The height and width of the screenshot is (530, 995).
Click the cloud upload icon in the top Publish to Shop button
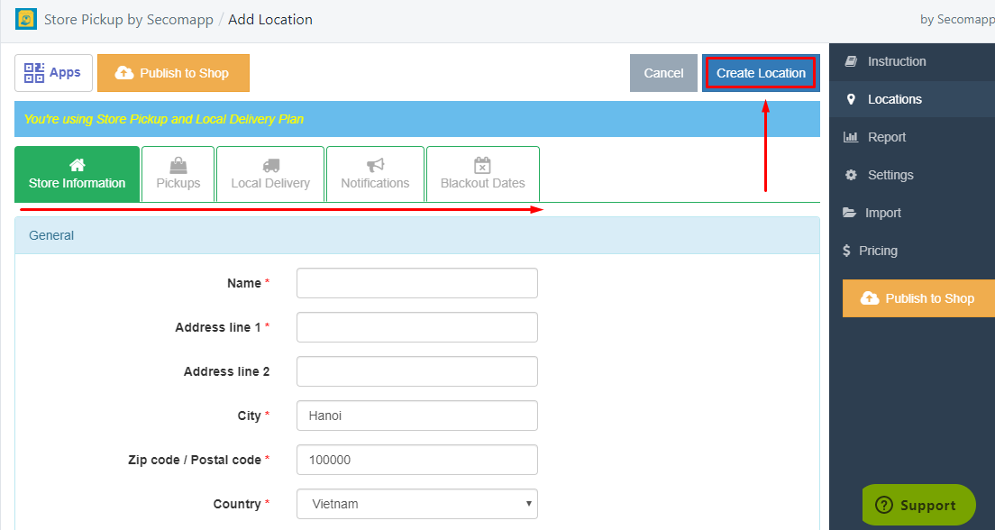pos(123,73)
